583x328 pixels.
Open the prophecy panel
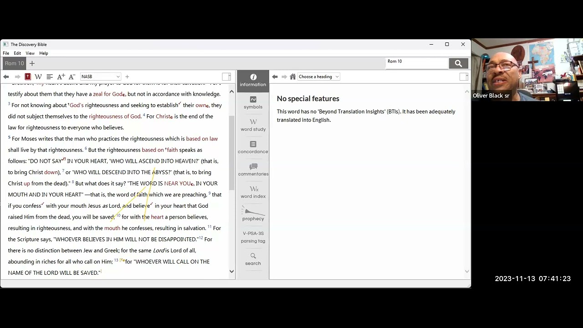pos(253,214)
